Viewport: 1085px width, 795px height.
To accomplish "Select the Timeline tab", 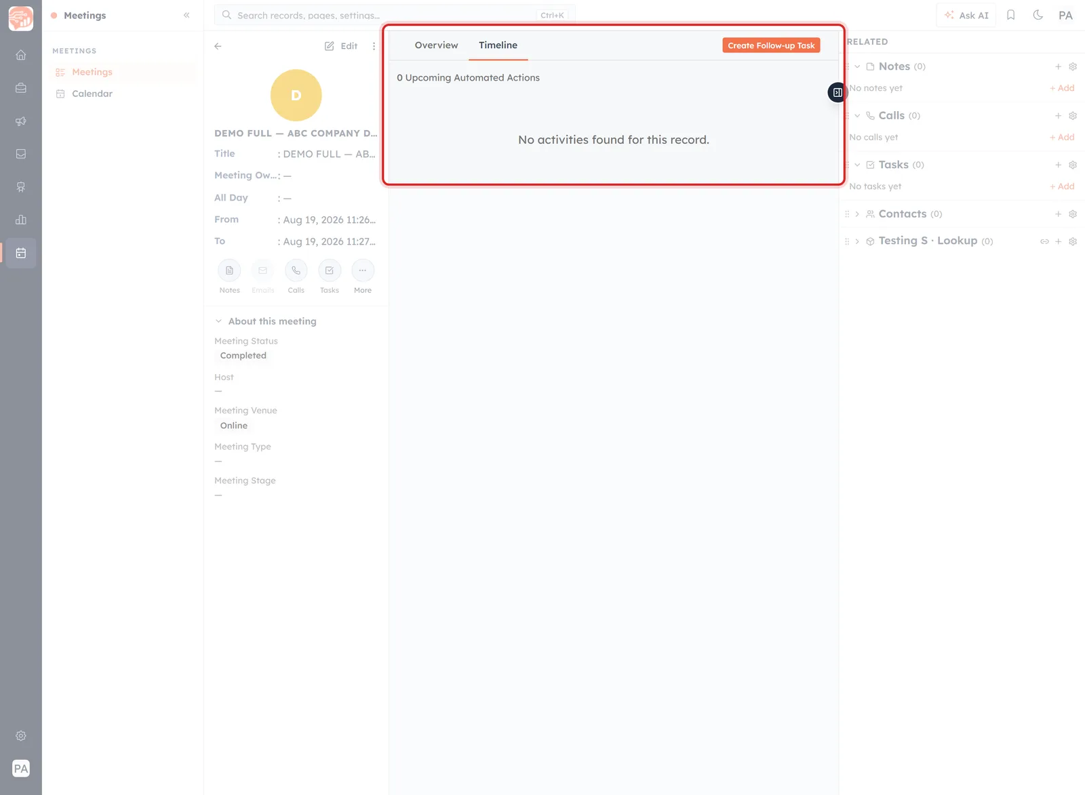I will click(498, 45).
